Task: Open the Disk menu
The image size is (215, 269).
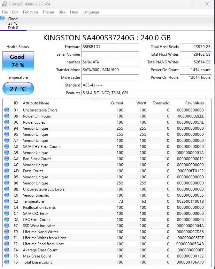Action: [62, 12]
